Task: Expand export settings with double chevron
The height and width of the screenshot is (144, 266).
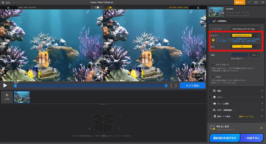Action: (261, 128)
